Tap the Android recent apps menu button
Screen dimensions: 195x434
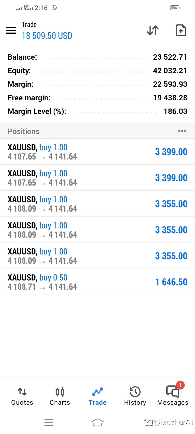click(x=49, y=422)
